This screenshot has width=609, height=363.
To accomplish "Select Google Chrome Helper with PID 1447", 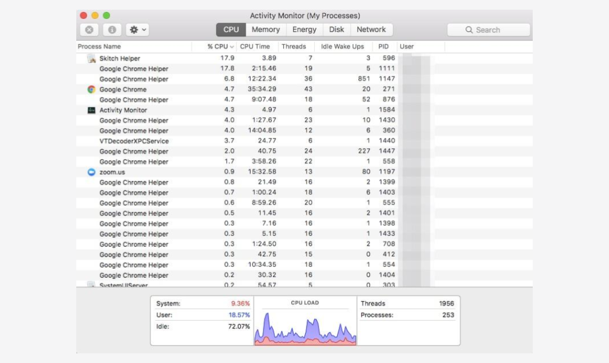I will coord(304,151).
